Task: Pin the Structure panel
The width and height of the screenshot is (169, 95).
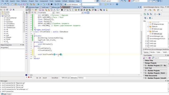Action: point(21,7)
